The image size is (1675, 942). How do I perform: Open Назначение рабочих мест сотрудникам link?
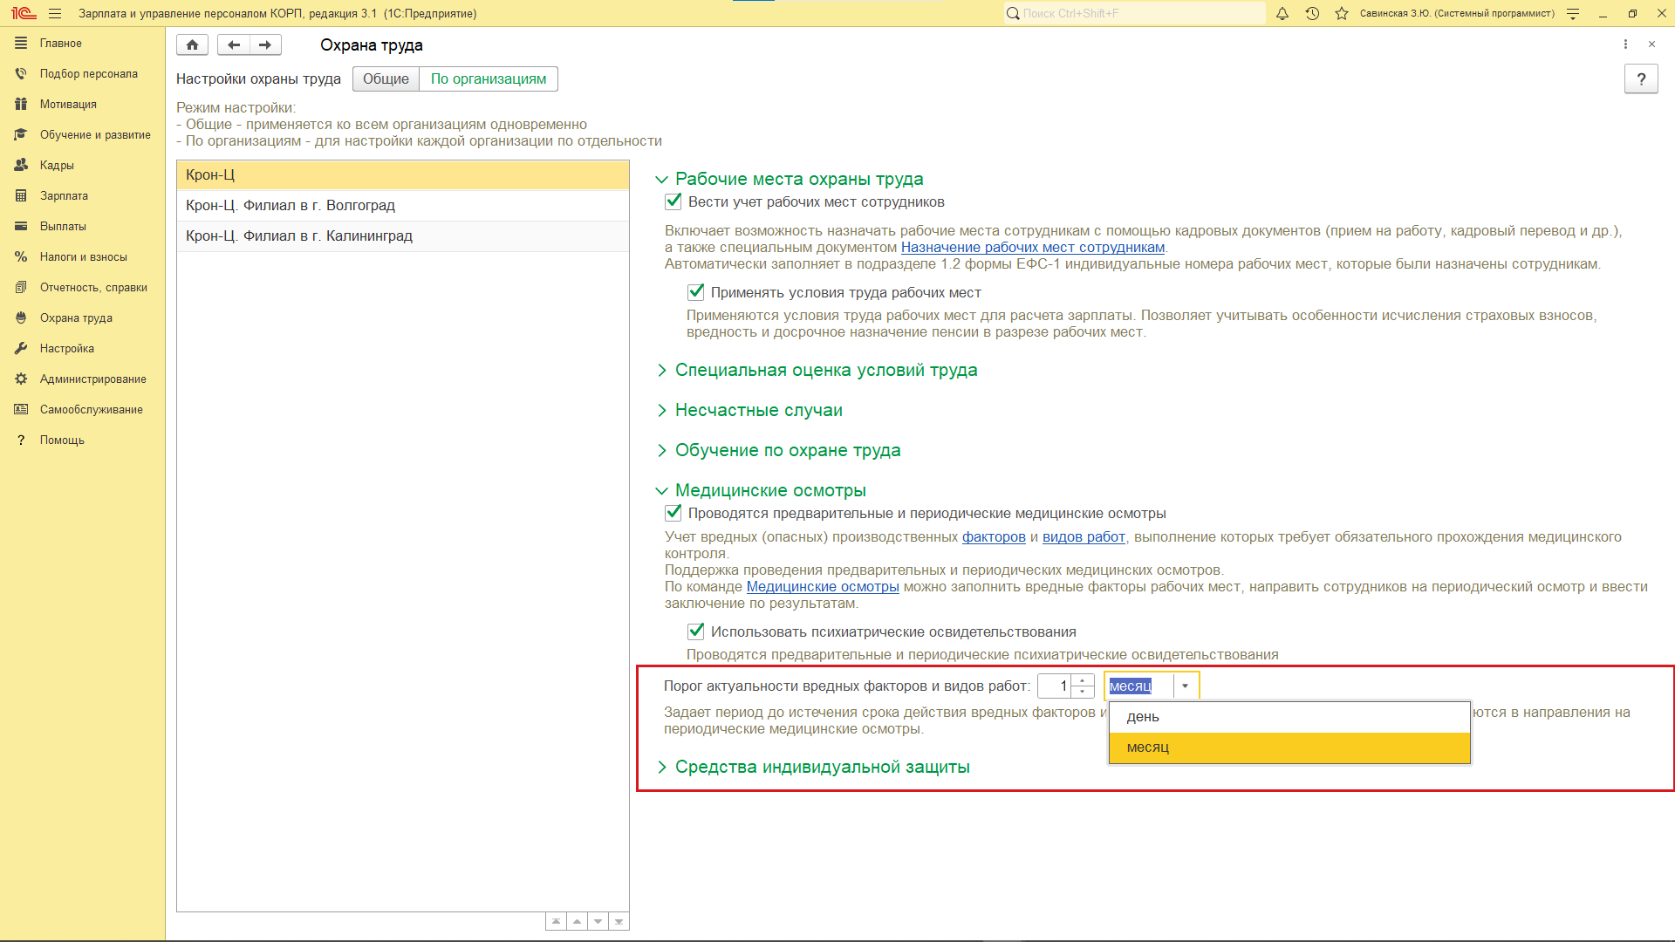[x=1032, y=247]
